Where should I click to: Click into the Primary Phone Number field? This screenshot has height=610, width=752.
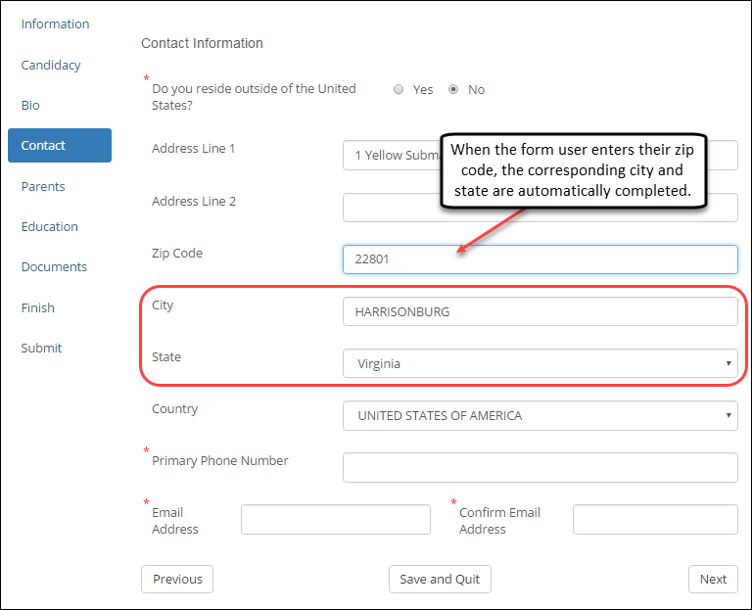tap(540, 467)
